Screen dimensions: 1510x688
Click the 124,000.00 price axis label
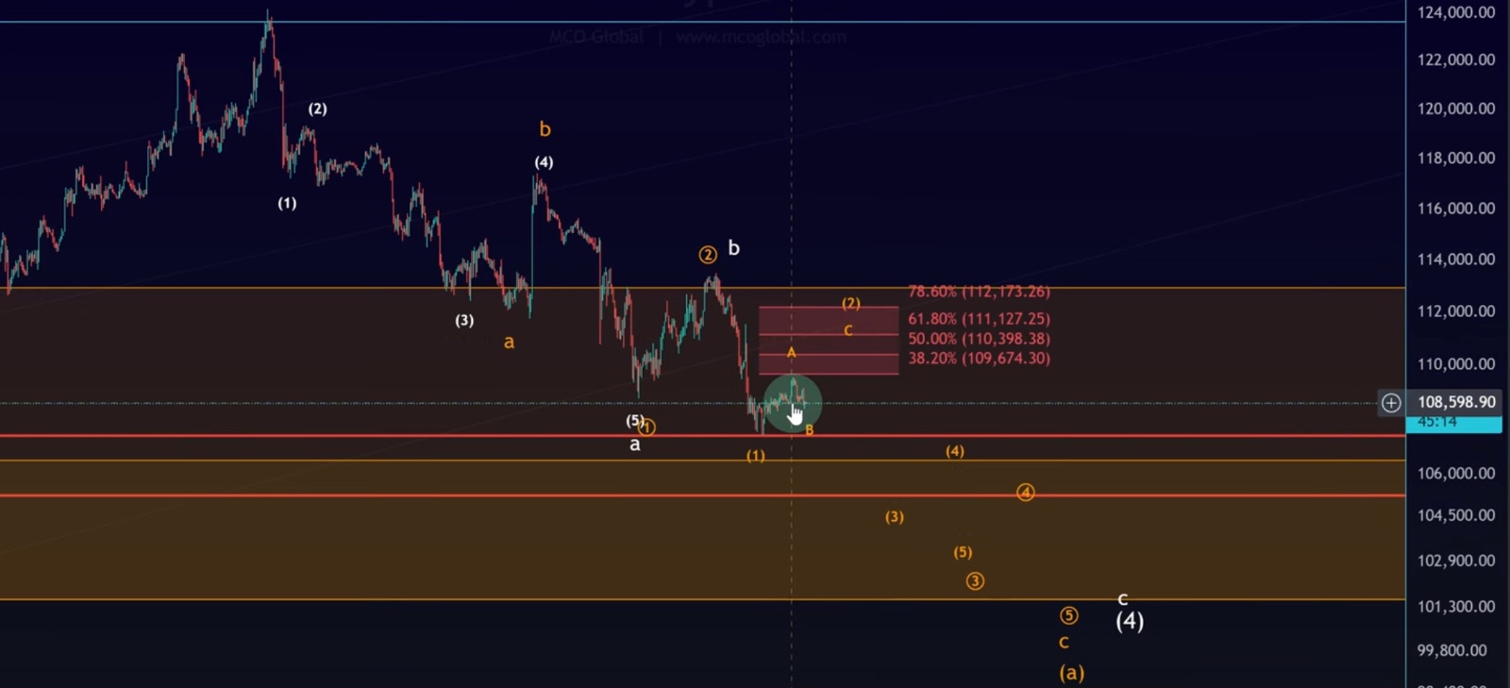(1455, 12)
